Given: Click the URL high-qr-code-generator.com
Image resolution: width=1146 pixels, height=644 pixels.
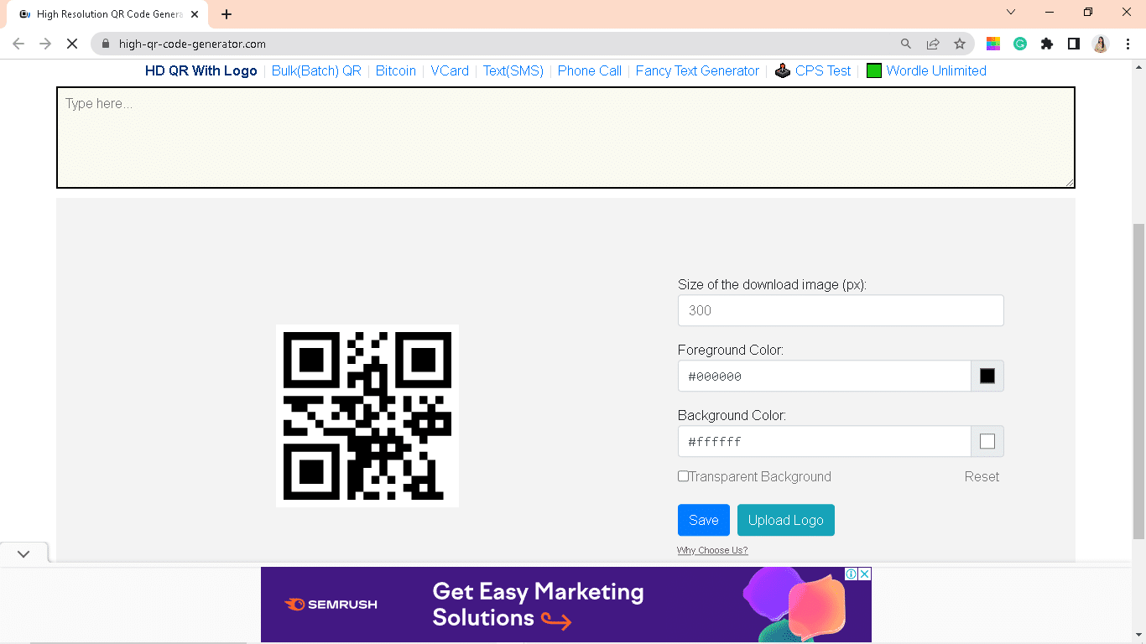Looking at the screenshot, I should click(192, 44).
